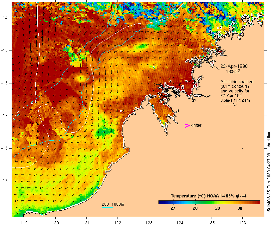Click the dark blue end of temperature colorbar
This screenshot has width=273, height=226.
click(160, 202)
